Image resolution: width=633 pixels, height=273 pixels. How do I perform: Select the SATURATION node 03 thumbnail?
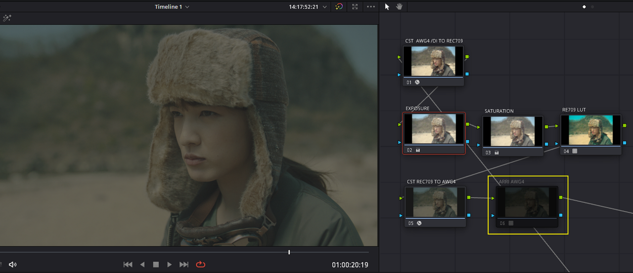[x=512, y=131]
